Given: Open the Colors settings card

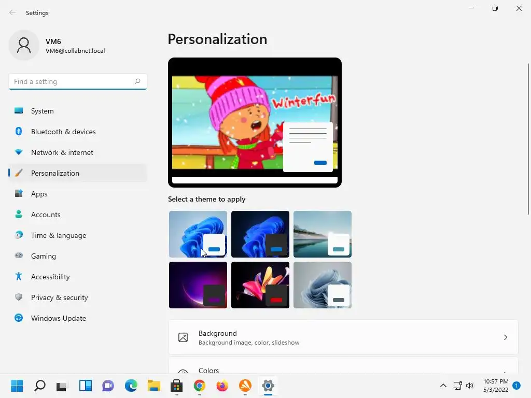Looking at the screenshot, I should point(343,366).
